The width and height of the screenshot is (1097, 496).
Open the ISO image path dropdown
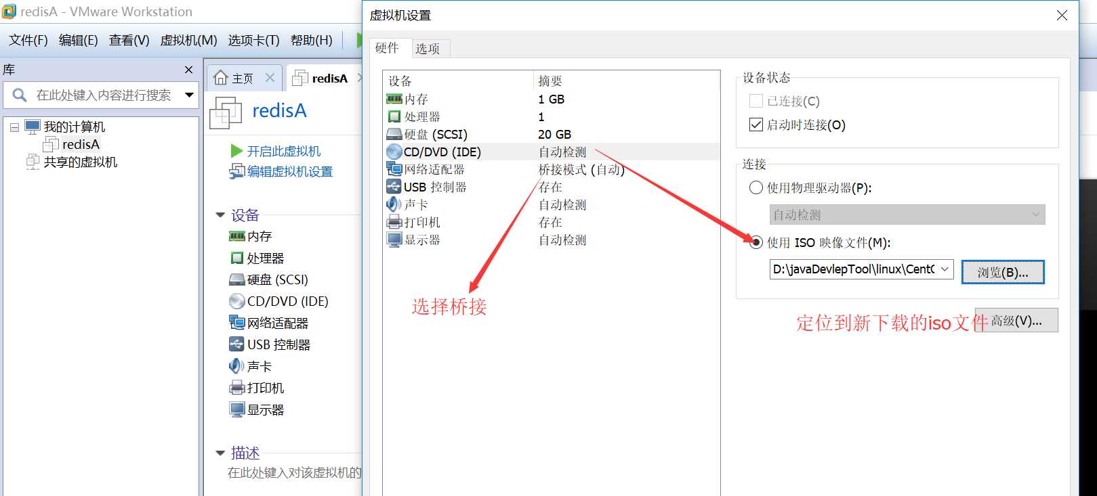(x=945, y=269)
